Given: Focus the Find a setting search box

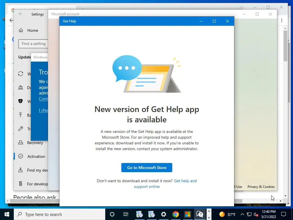Looking at the screenshot, I should pos(33,44).
